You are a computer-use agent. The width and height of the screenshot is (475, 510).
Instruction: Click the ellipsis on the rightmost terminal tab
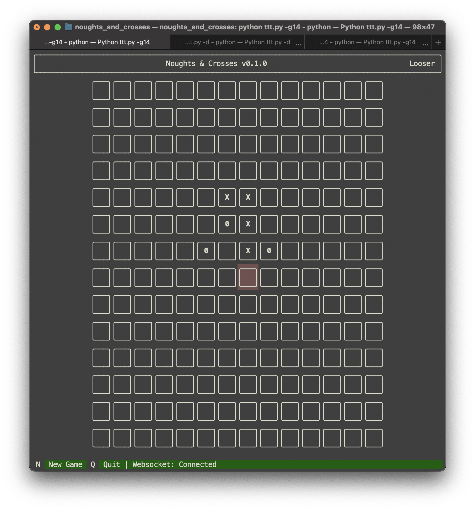pos(425,45)
